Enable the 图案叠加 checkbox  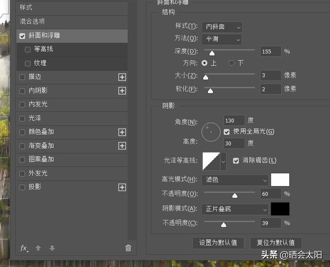coord(22,160)
